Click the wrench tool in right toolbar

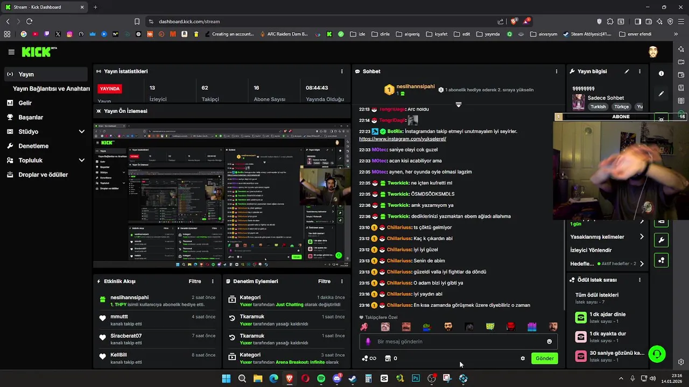coord(662,240)
